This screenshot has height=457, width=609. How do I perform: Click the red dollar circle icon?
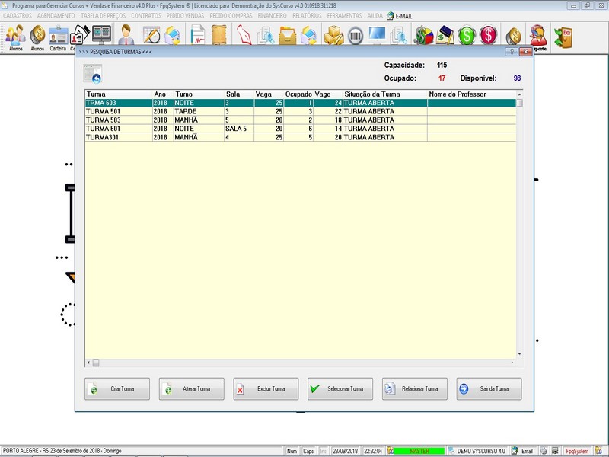[488, 35]
